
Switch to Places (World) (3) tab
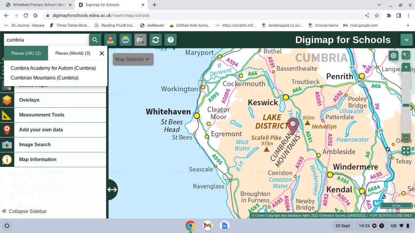click(73, 53)
